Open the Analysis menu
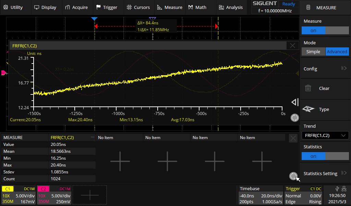Viewport: 351px width, 206px height. 231,8
